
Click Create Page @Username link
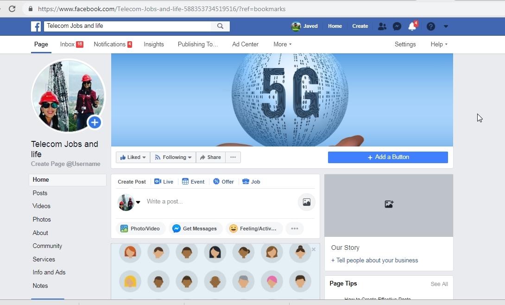65,164
